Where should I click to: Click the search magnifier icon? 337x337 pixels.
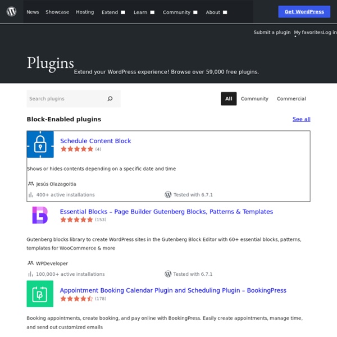point(110,99)
